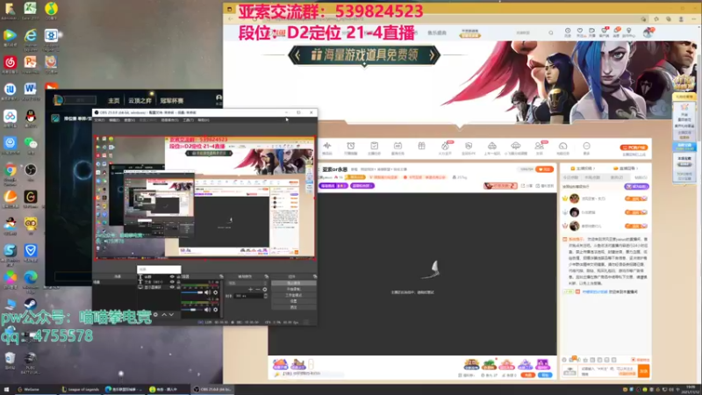This screenshot has width=702, height=395.
Task: Click the two-people icon in streamer toolbar
Action: pos(539,146)
